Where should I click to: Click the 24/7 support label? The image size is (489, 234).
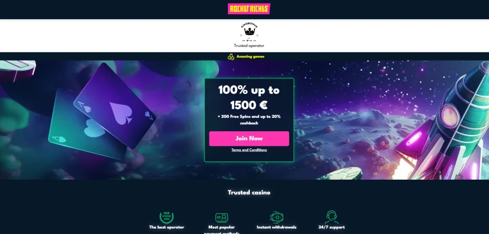click(x=332, y=228)
